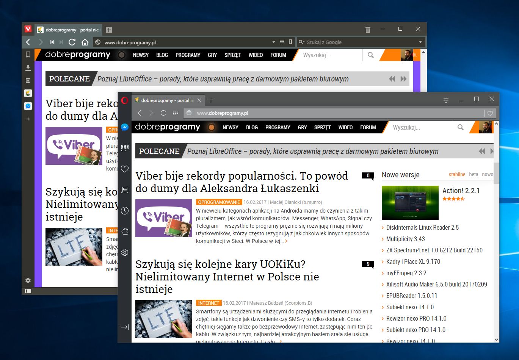This screenshot has height=360, width=519.
Task: Switch to the stabilne versions tab
Action: point(457,174)
